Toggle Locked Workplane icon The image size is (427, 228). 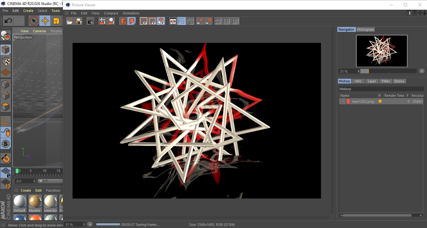[x=6, y=173]
